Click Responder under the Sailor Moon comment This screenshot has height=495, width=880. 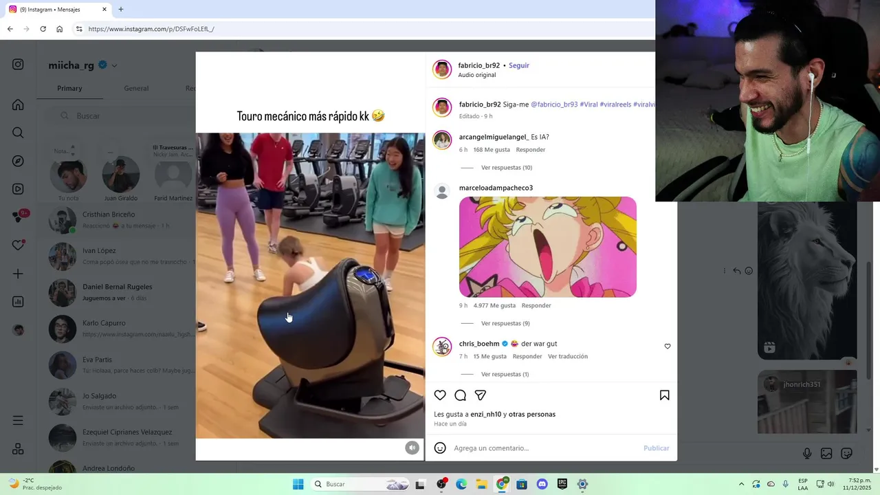click(536, 306)
